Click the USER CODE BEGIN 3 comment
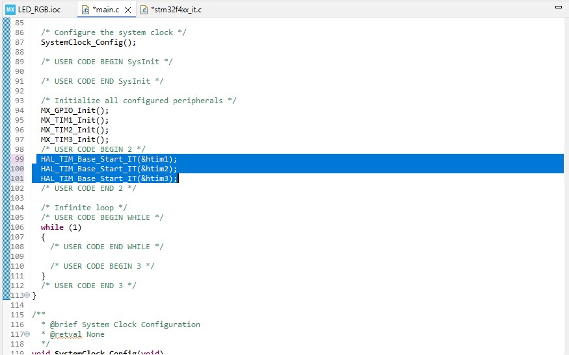 coord(102,266)
